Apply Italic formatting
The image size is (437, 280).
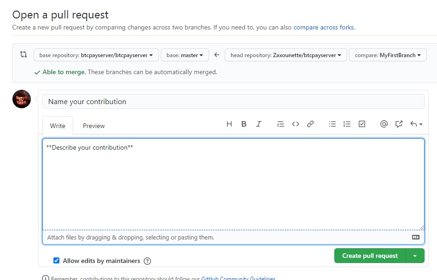point(258,124)
